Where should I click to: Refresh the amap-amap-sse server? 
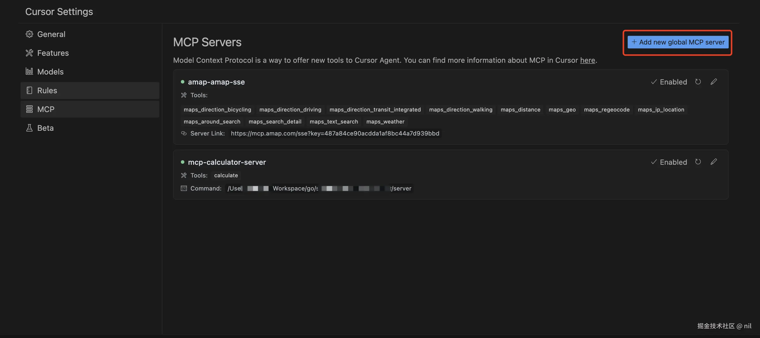click(x=698, y=81)
